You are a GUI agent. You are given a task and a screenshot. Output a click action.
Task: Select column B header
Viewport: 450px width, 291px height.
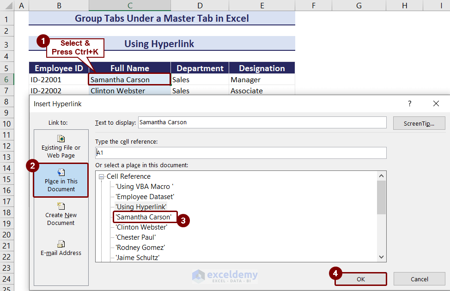(59, 6)
